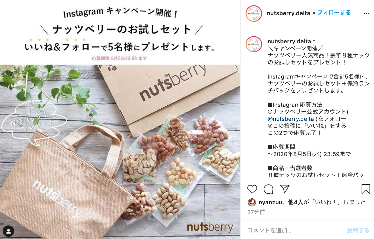This screenshot has height=239, width=374.
Task: Click the tagged people icon on photo
Action: coord(8,231)
